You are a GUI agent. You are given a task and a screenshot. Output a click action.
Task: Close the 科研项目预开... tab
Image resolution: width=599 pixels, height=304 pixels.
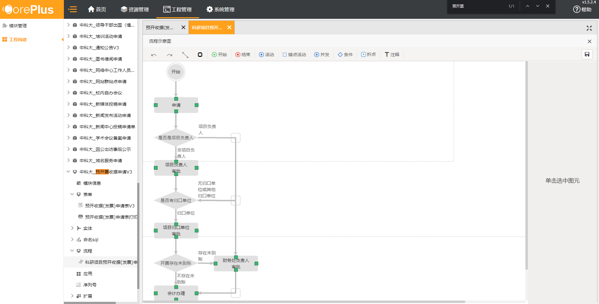click(229, 28)
